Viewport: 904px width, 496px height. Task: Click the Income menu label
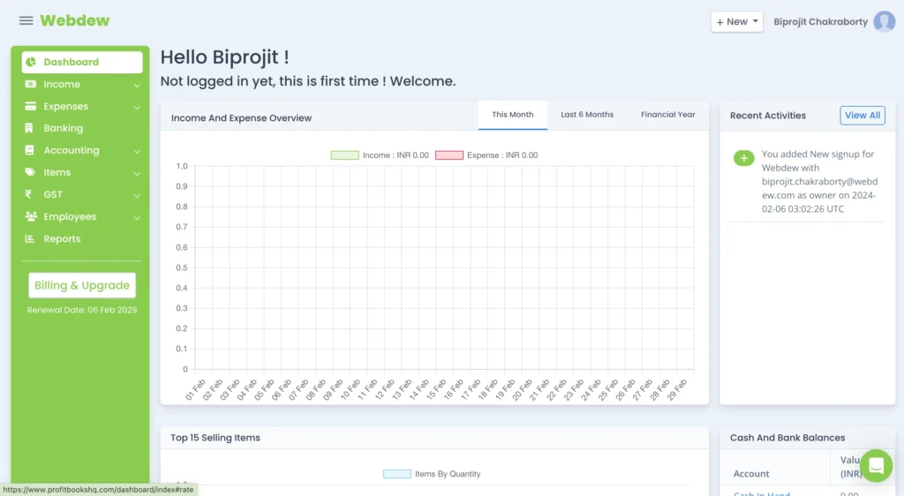click(x=62, y=84)
